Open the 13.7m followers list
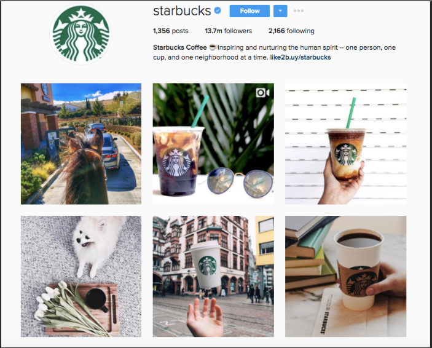 (x=228, y=31)
